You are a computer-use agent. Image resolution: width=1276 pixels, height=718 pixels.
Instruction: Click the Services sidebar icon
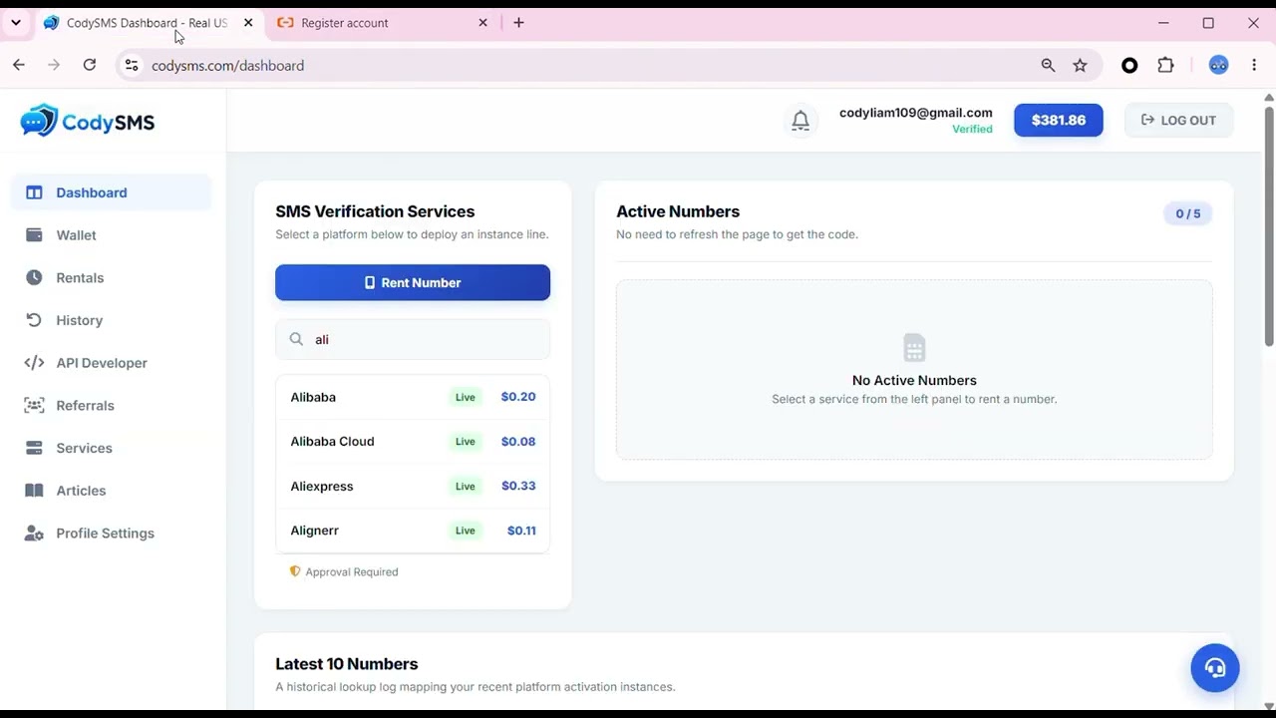pyautogui.click(x=34, y=448)
